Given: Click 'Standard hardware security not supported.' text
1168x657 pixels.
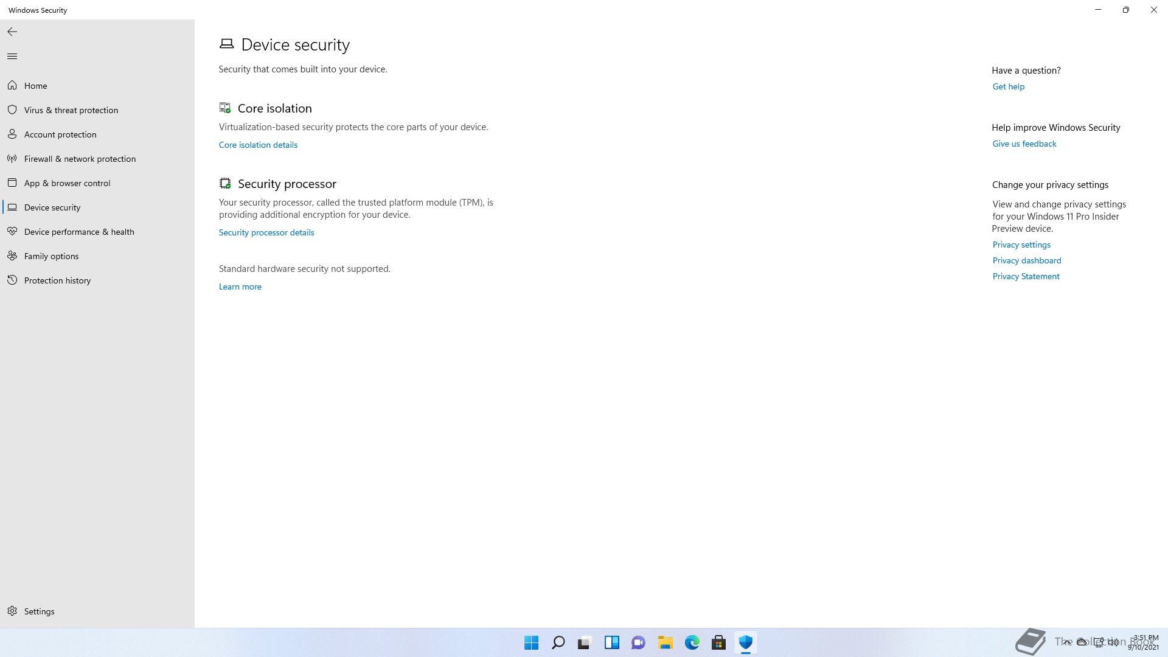Looking at the screenshot, I should (305, 269).
